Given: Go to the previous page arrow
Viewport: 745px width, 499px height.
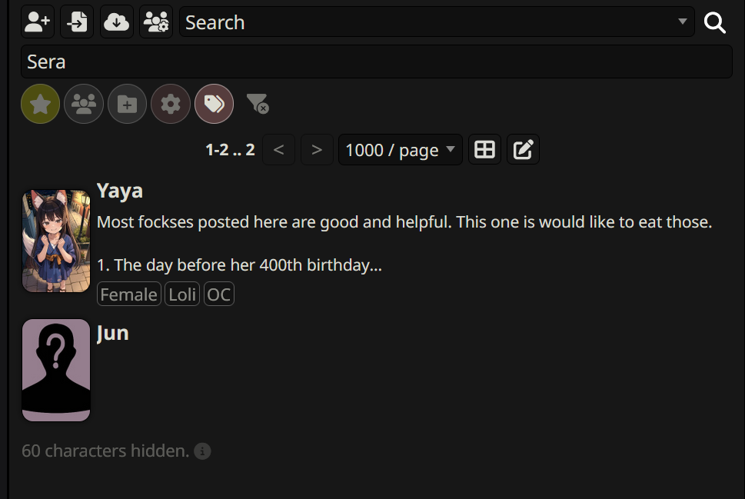Looking at the screenshot, I should point(278,150).
